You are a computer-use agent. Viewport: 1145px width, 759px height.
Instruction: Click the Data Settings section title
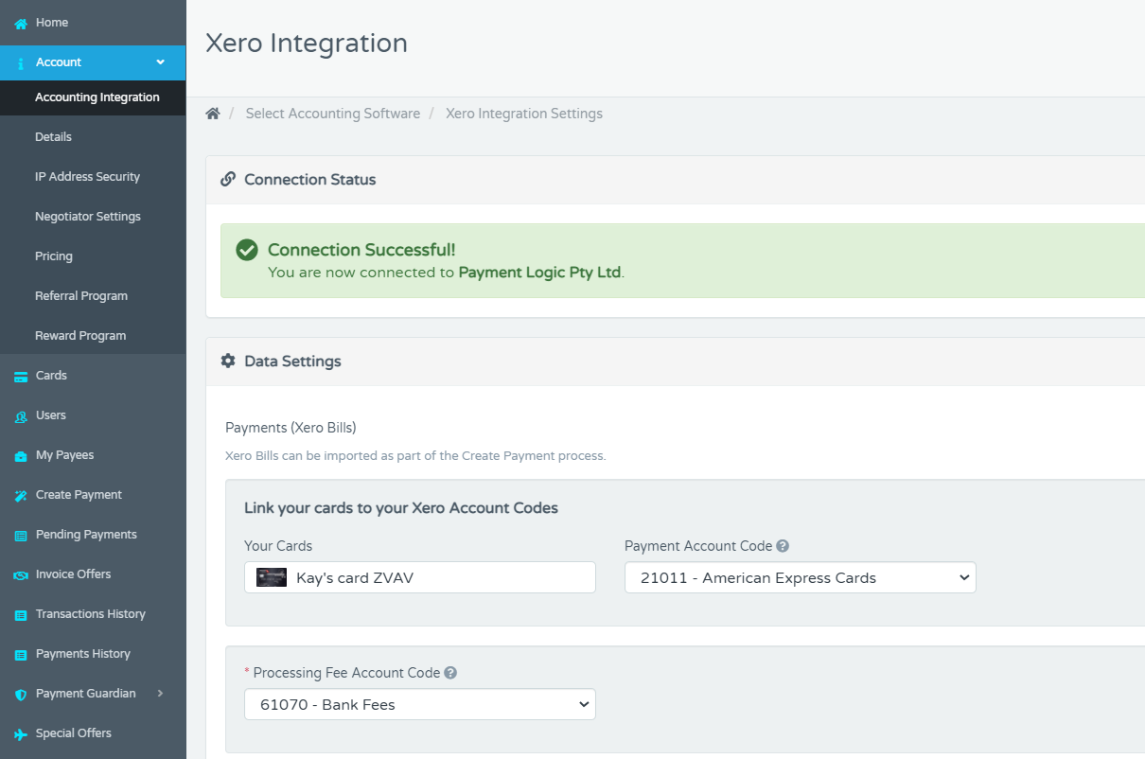(x=292, y=362)
